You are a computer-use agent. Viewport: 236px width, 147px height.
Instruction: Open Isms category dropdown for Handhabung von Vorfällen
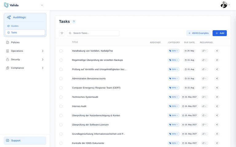(174, 51)
